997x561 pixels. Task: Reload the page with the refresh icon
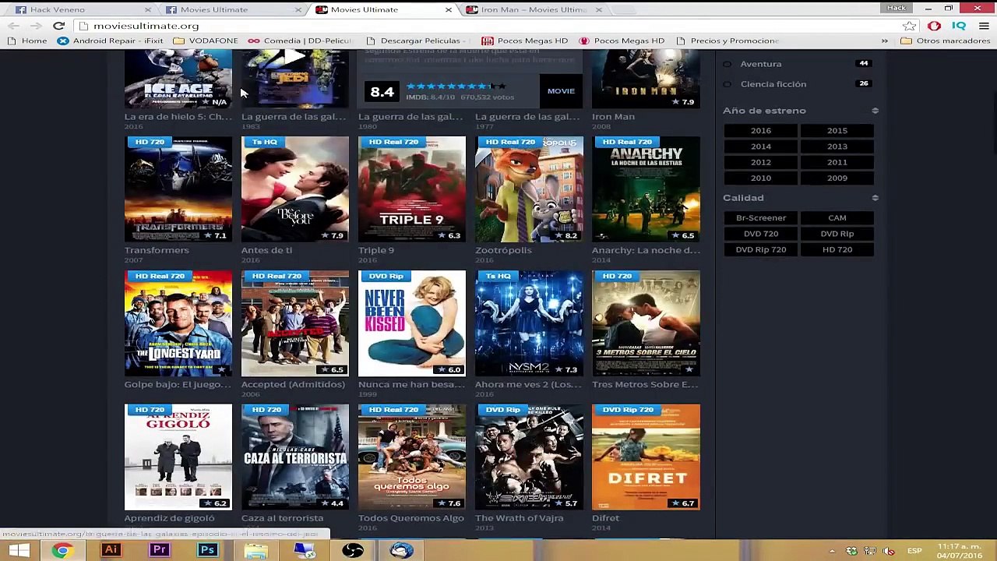tap(58, 26)
